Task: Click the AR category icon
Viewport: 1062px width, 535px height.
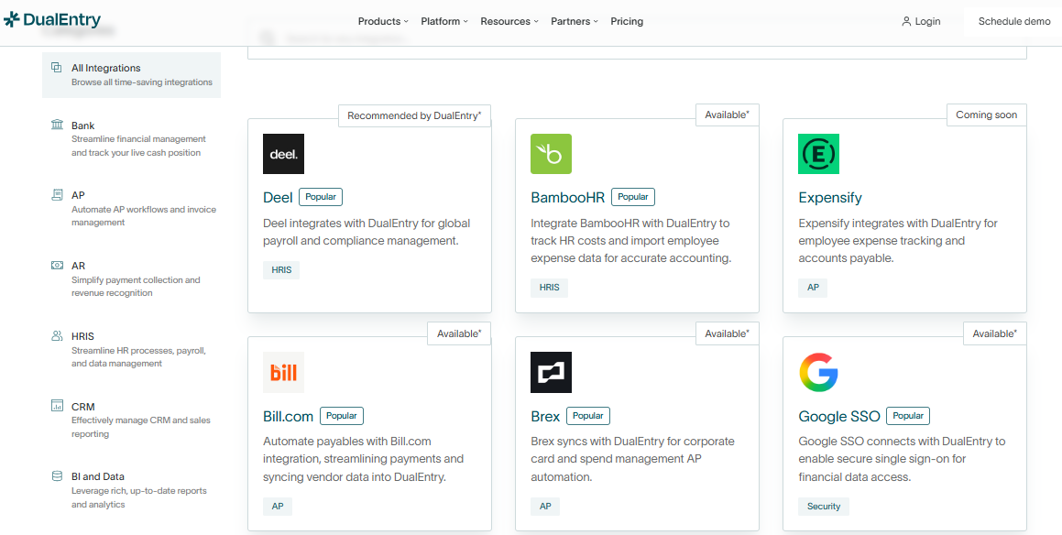Action: [57, 265]
